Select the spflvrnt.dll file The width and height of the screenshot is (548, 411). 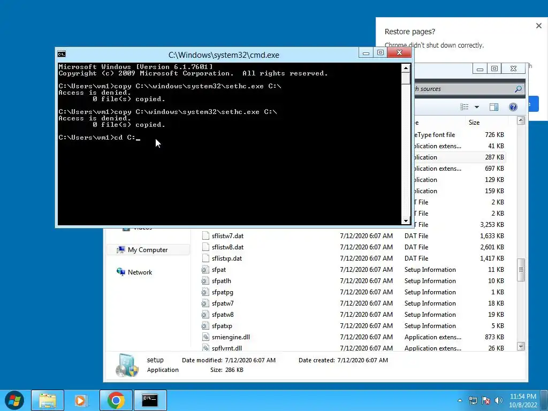click(x=227, y=348)
